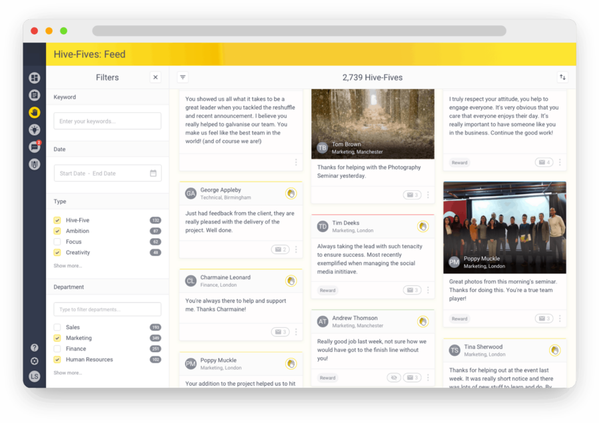The image size is (599, 423).
Task: Click hive-five hand icon on Andrew Thomson card
Action: [423, 321]
